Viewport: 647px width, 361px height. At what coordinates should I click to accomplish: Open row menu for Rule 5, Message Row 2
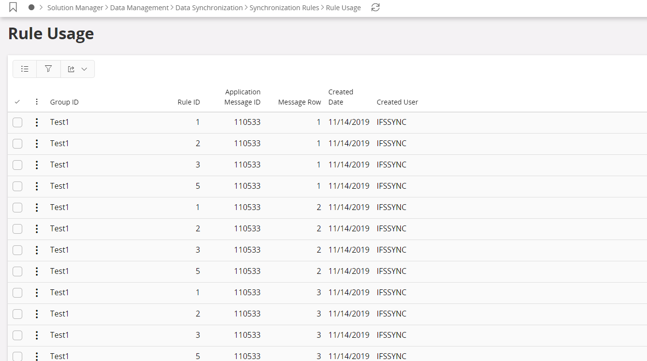click(37, 271)
